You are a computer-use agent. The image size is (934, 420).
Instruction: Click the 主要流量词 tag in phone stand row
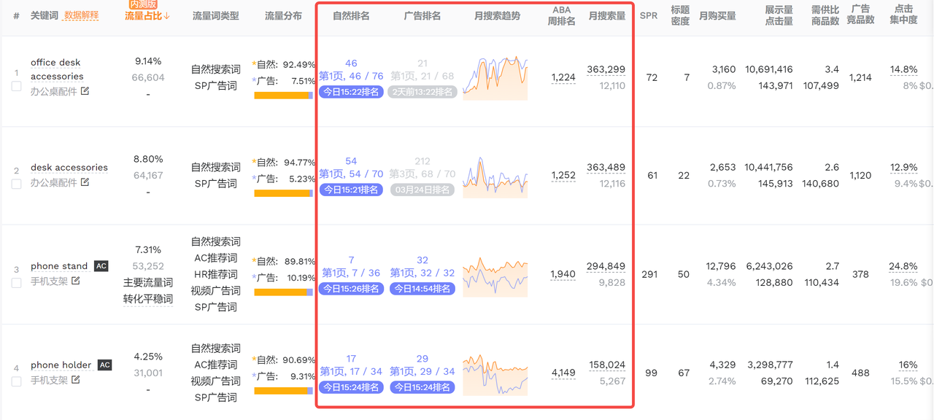coord(148,283)
